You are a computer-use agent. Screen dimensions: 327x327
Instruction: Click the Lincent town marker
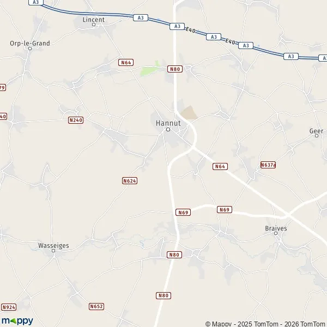pos(94,25)
